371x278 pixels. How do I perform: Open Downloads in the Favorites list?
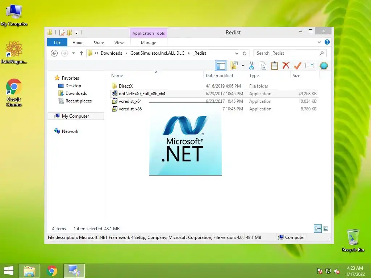pos(76,93)
